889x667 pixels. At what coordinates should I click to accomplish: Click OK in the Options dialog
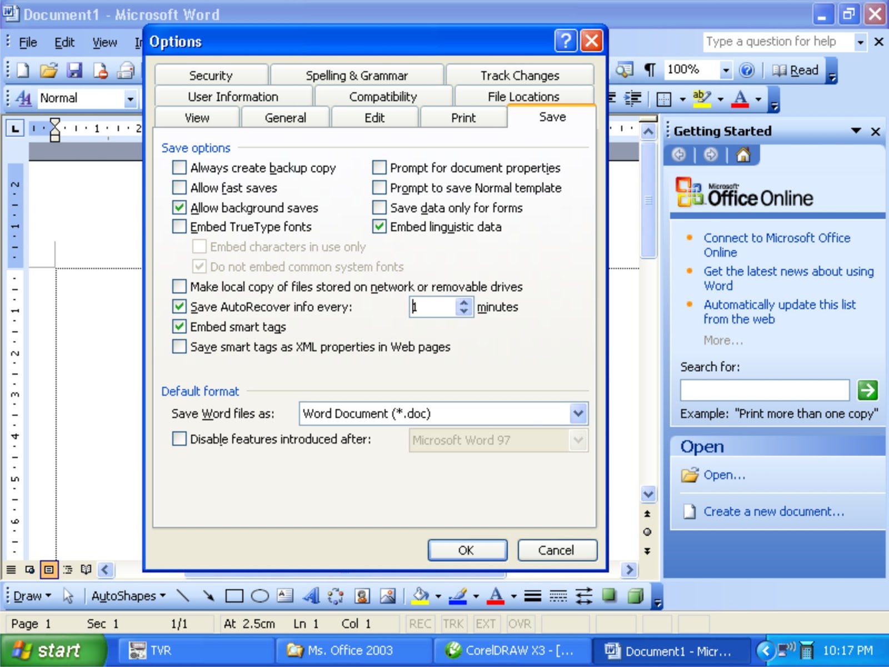coord(466,550)
